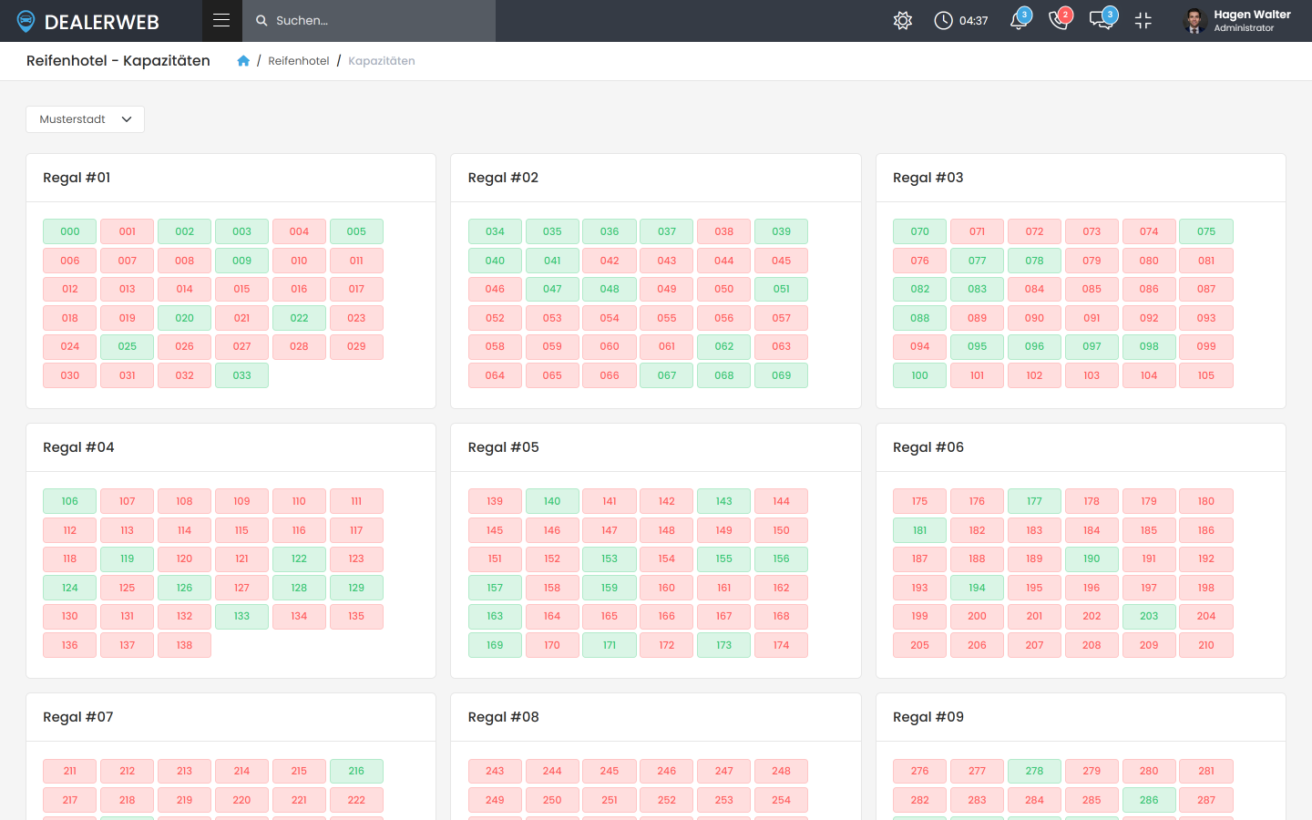Click inside the Suchen search field
Image resolution: width=1312 pixels, height=820 pixels.
click(x=369, y=21)
